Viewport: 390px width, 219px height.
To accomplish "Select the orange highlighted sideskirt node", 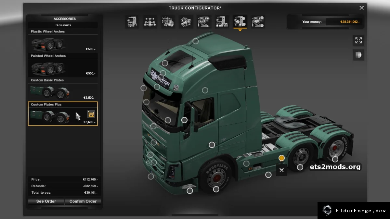I will coord(281,158).
